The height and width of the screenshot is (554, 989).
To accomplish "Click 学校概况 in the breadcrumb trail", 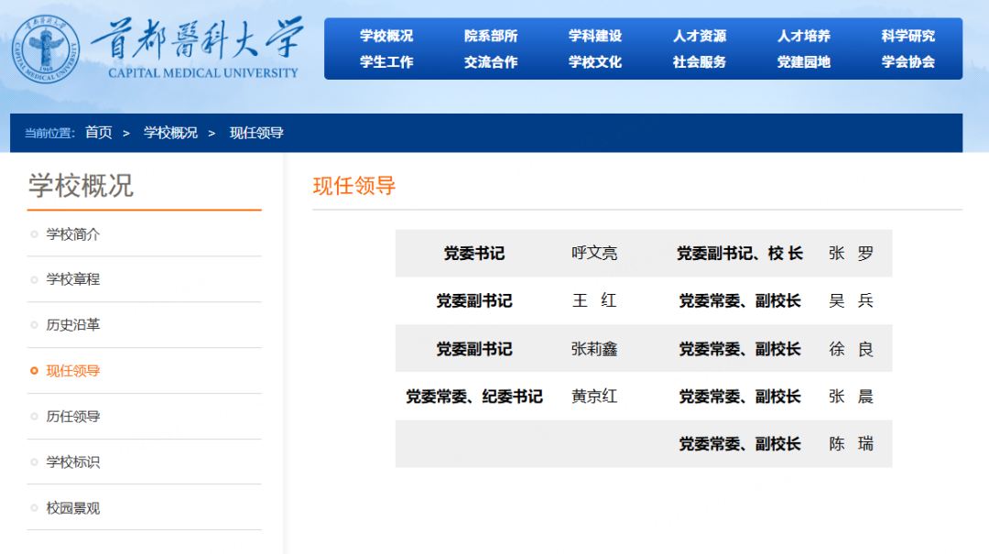I will pyautogui.click(x=169, y=132).
